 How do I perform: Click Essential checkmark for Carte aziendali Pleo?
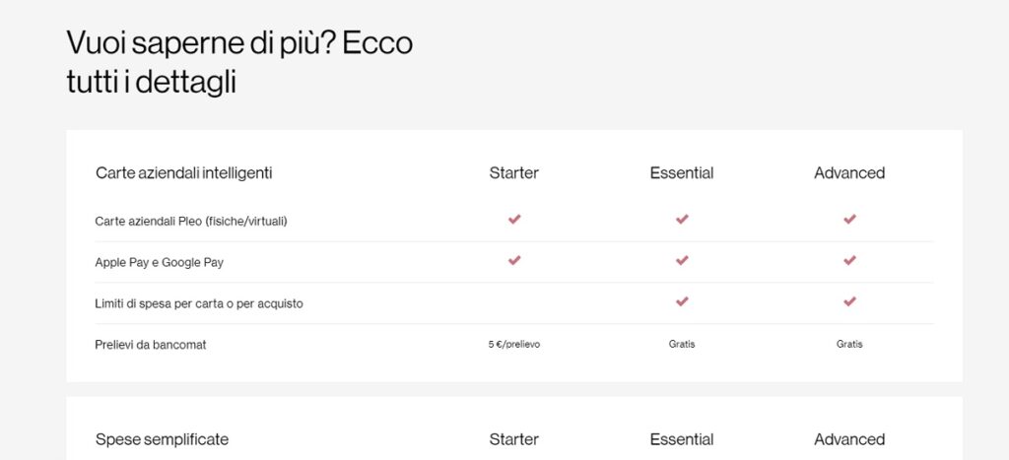pos(682,220)
